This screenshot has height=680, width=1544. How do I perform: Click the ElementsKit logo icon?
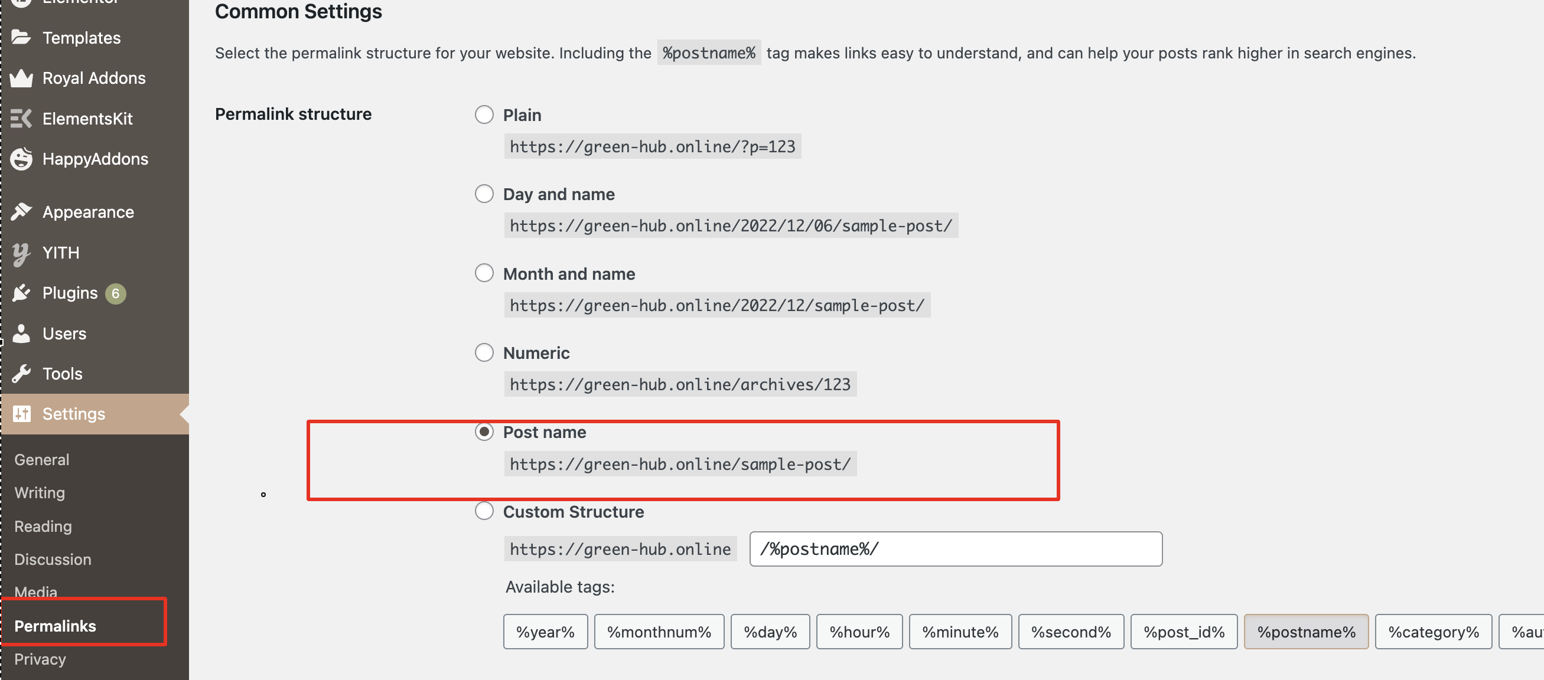point(21,119)
